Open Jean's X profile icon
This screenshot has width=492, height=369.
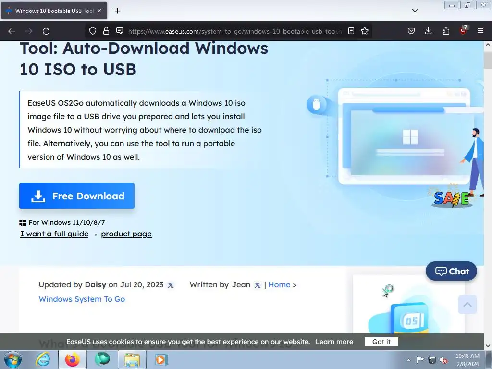pos(258,285)
